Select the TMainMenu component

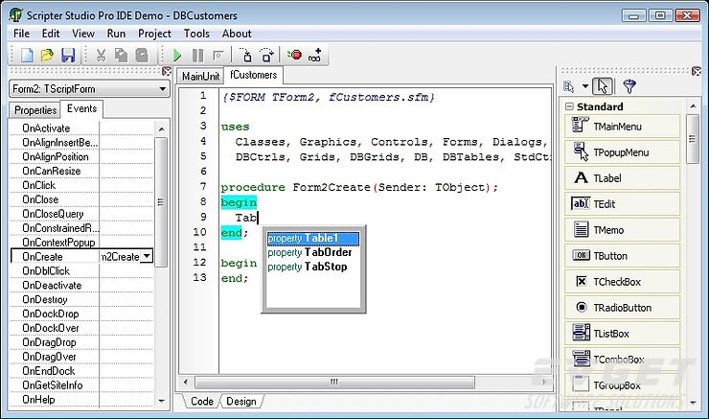(x=622, y=127)
